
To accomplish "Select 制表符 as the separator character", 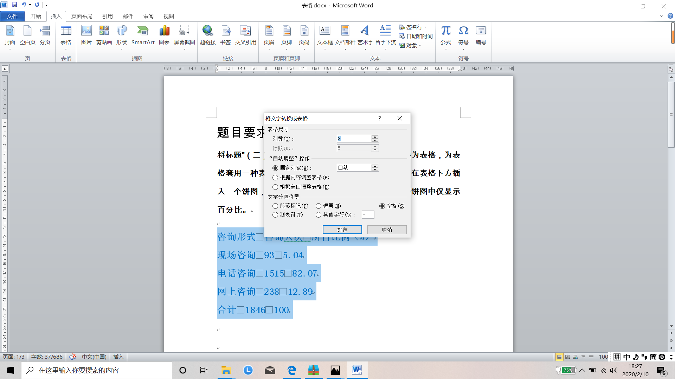I will (276, 215).
